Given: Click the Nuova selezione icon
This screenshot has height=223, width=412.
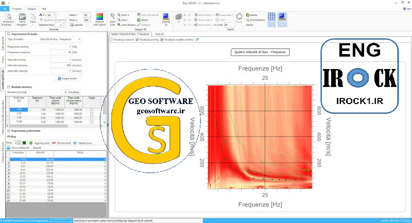Looking at the screenshot, I should (x=8, y=148).
